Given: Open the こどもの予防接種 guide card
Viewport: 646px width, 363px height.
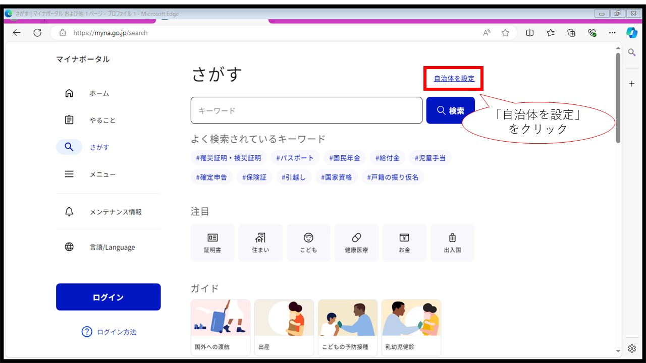Looking at the screenshot, I should coord(348,328).
